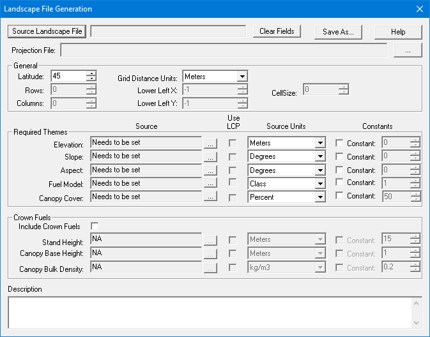Click the Elevation source field

[x=146, y=142]
